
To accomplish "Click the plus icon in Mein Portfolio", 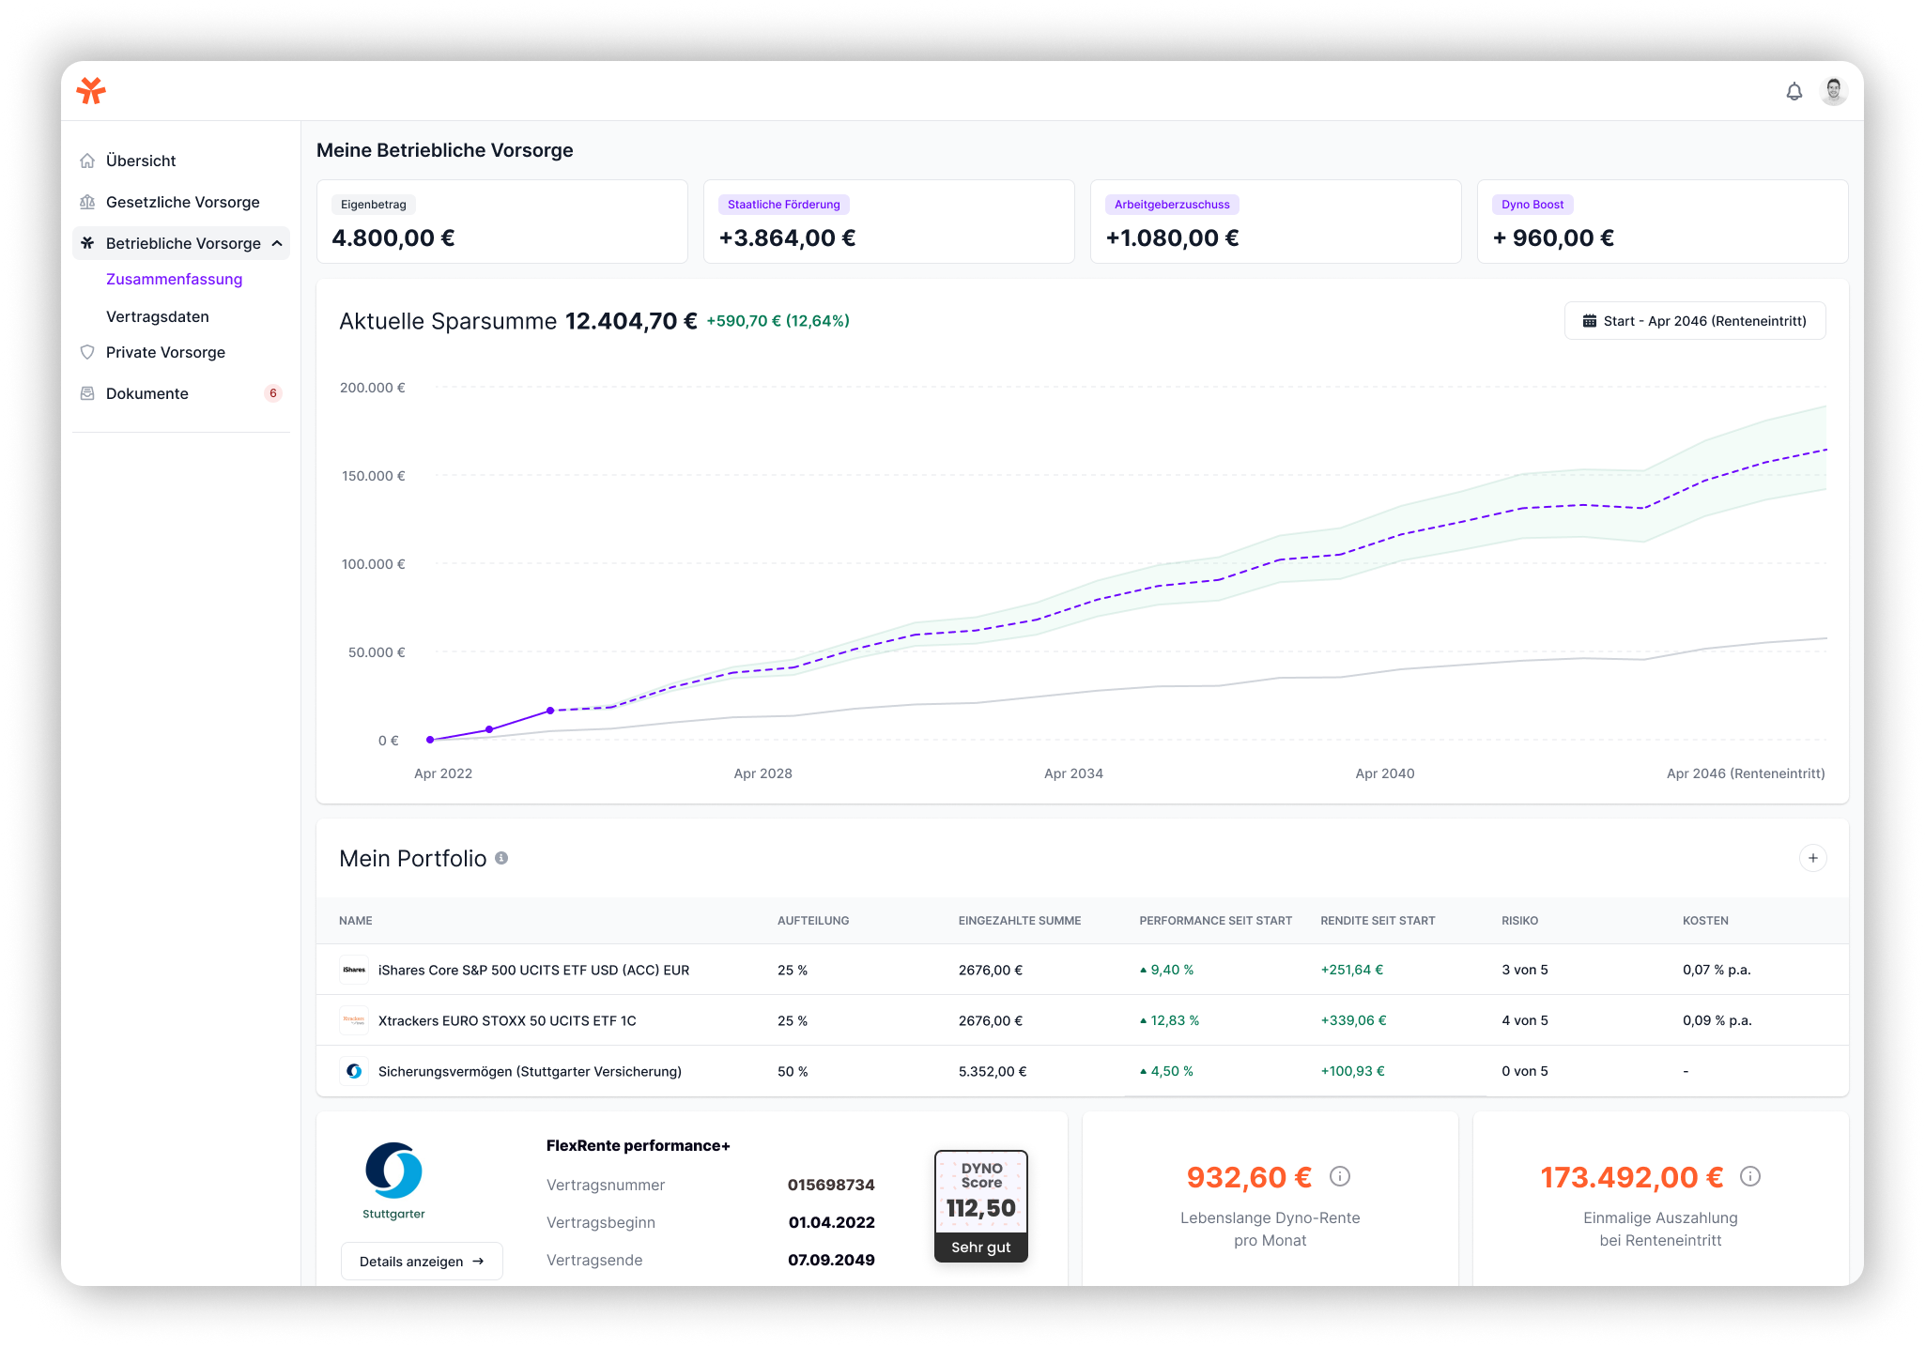I will click(x=1812, y=858).
